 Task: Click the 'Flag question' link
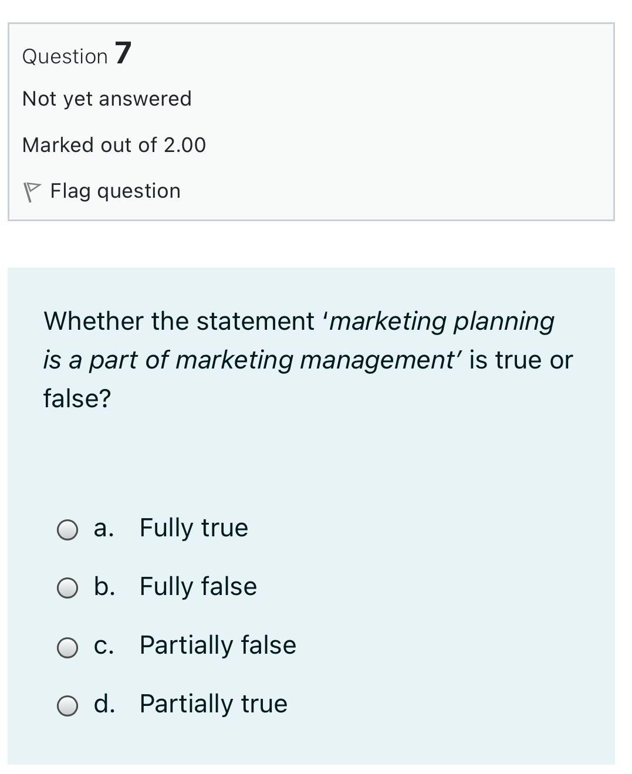(115, 190)
